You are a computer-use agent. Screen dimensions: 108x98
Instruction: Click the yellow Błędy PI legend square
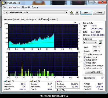click(31, 81)
